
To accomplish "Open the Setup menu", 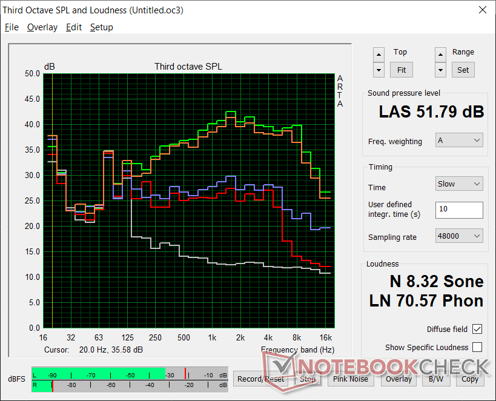I will [x=101, y=27].
